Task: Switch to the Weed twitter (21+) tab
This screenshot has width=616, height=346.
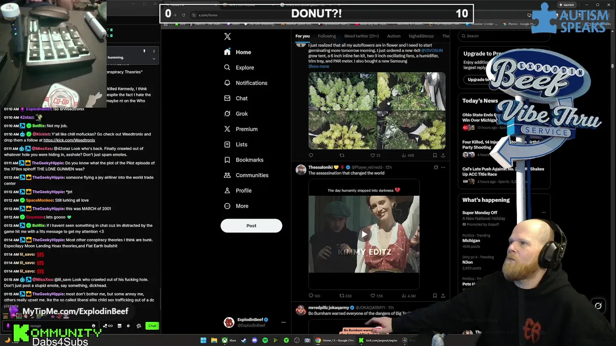Action: click(x=361, y=36)
